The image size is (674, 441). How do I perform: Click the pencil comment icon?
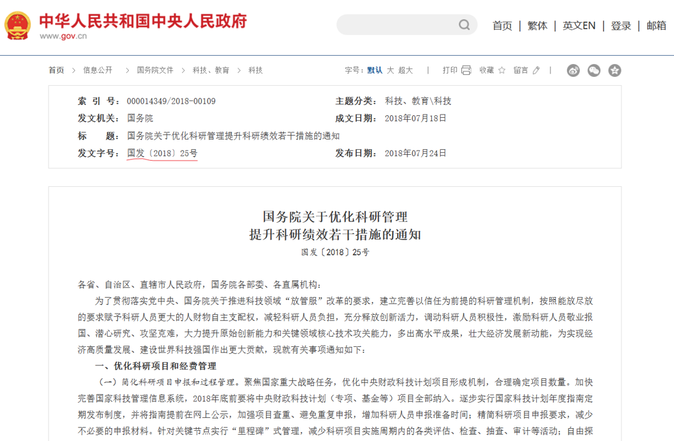[536, 70]
